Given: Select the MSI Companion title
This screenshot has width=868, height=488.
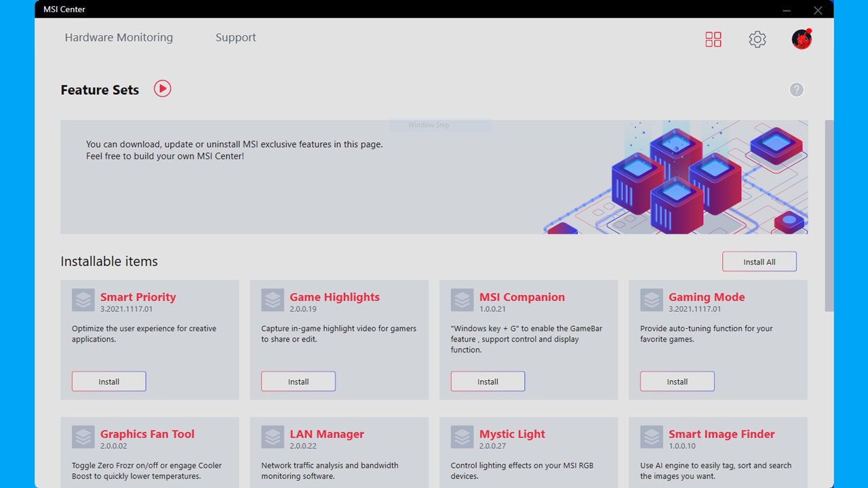Looking at the screenshot, I should click(521, 297).
